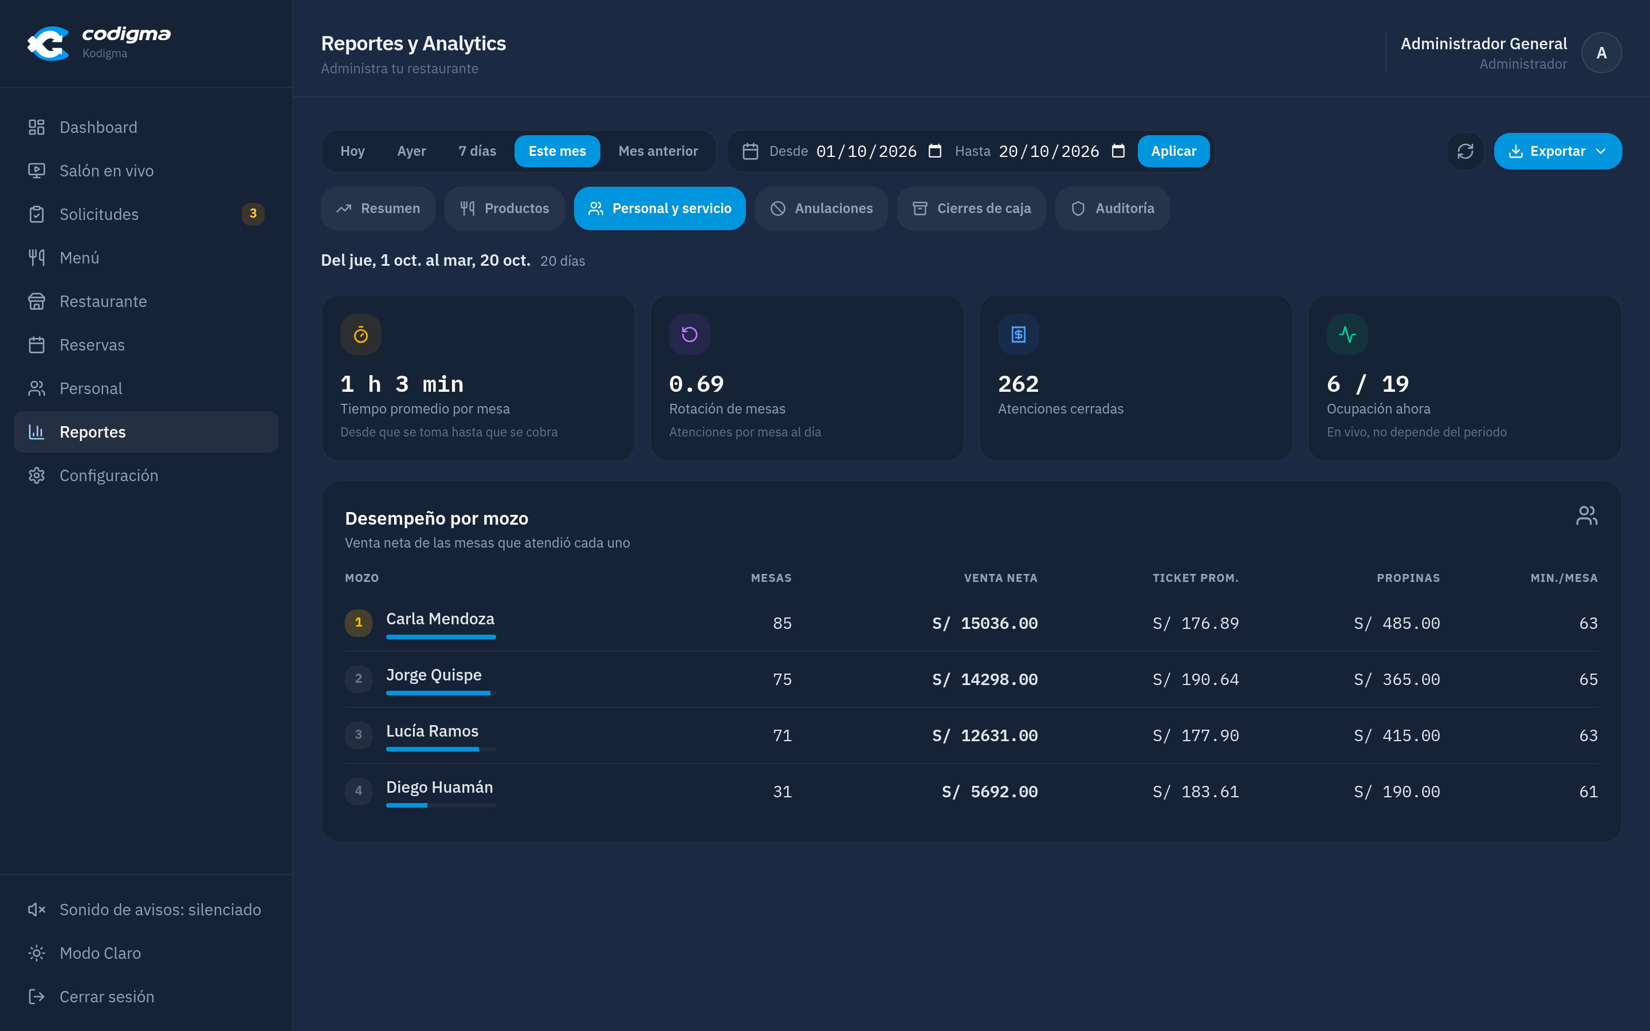Click the rotation icon on Rotación de mesas card
This screenshot has width=1650, height=1031.
click(689, 335)
